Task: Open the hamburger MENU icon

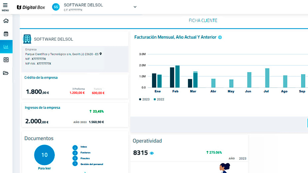Action: point(5,7)
